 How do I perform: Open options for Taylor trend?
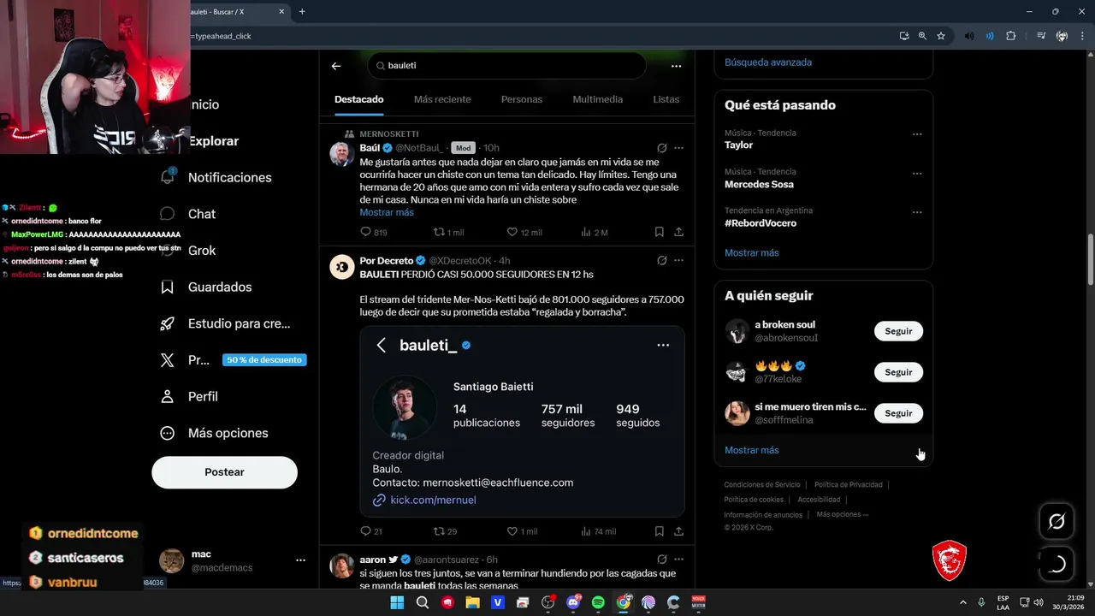917,134
